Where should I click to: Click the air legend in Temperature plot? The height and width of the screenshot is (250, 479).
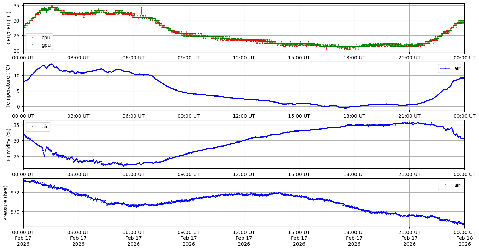[450, 69]
